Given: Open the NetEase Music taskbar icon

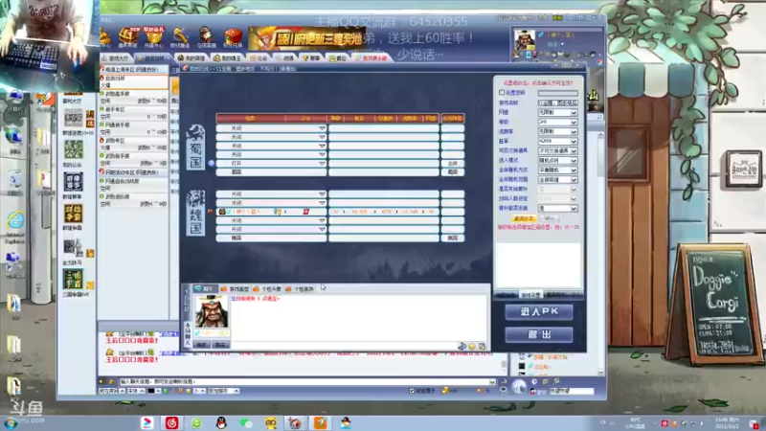Looking at the screenshot, I should click(x=171, y=422).
